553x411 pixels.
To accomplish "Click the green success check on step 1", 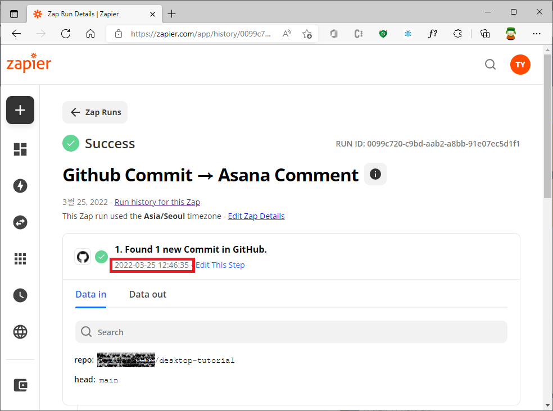I will 102,257.
